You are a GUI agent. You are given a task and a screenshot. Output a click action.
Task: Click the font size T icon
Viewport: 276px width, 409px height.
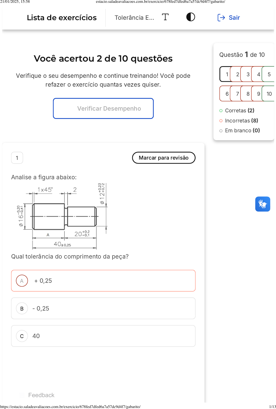(165, 17)
